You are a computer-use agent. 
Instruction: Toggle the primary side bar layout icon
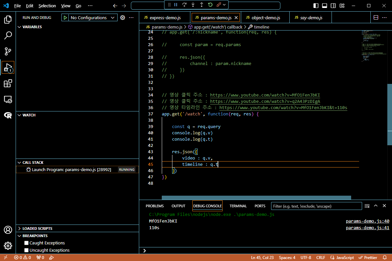tap(316, 6)
